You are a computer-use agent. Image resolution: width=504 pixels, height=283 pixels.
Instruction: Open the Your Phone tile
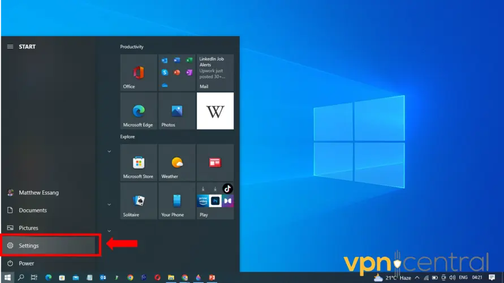[177, 201]
